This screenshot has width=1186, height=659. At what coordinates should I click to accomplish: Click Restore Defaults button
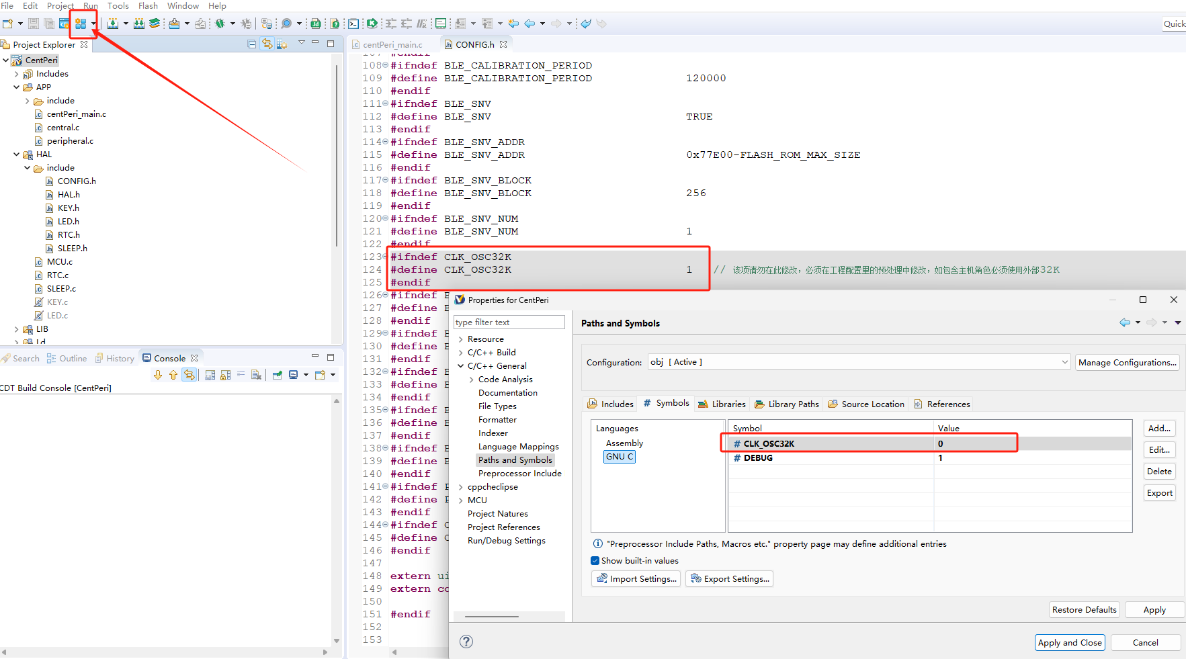[1084, 610]
